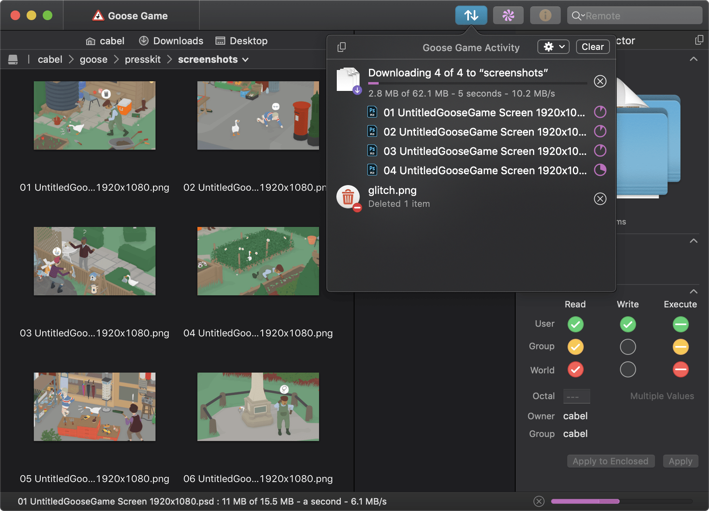709x511 pixels.
Task: Select thumbnail of 04 UntitledGoo screenshot
Action: (x=258, y=261)
